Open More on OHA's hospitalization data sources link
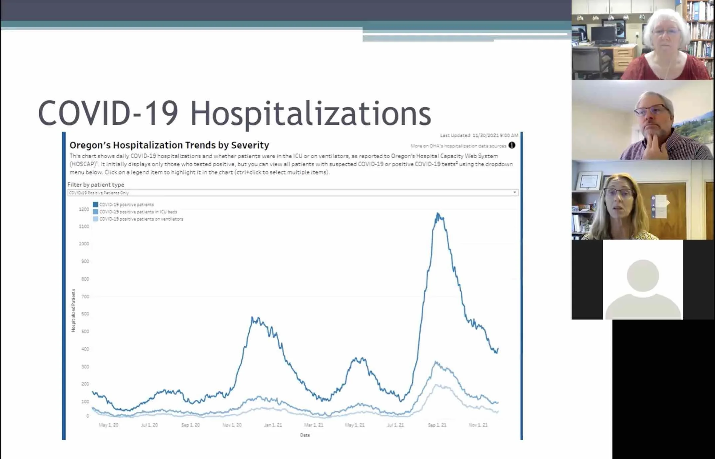The image size is (715, 459). [x=458, y=146]
